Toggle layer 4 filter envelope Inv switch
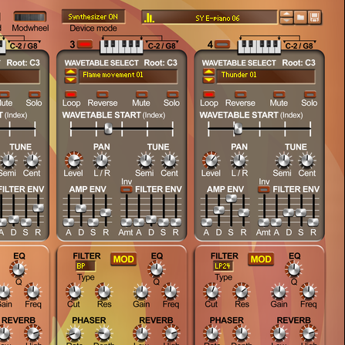 tap(264, 190)
